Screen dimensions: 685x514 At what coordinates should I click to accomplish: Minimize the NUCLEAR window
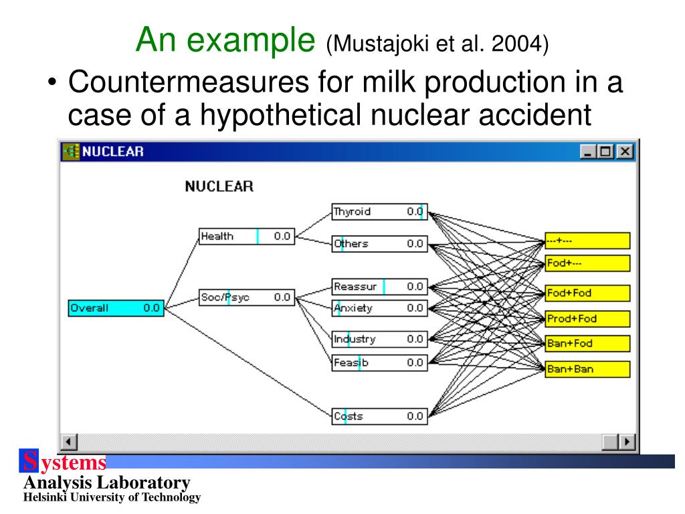[x=588, y=152]
